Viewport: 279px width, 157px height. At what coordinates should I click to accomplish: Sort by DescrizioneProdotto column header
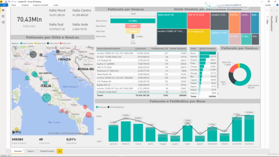coord(109,48)
